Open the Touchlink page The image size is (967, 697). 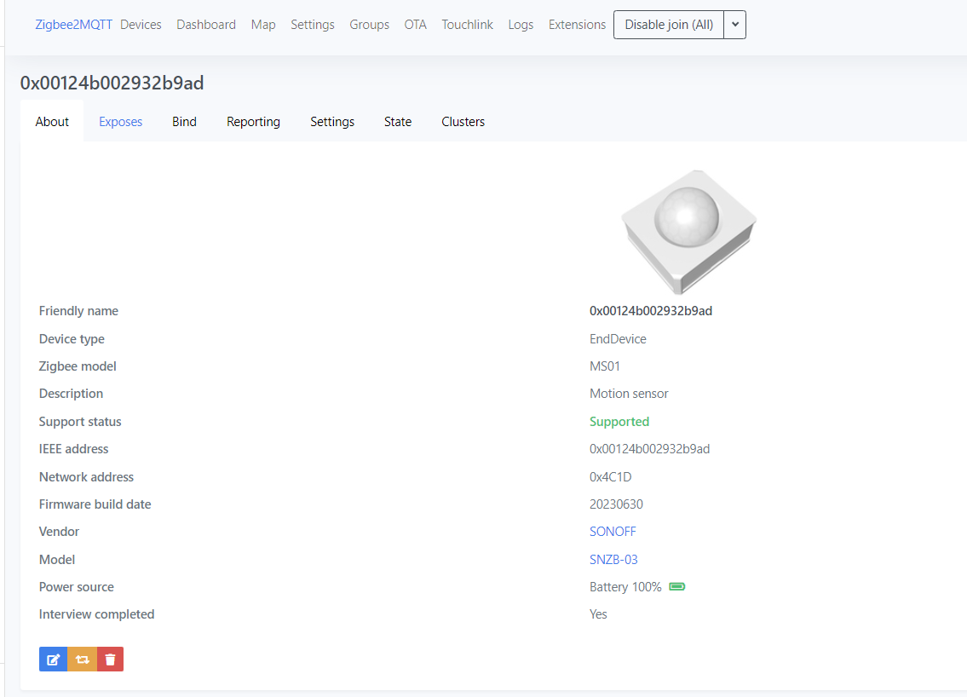468,25
